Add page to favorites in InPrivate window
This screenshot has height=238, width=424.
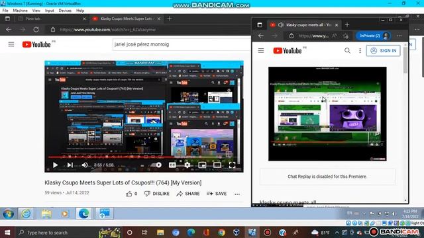(346, 36)
